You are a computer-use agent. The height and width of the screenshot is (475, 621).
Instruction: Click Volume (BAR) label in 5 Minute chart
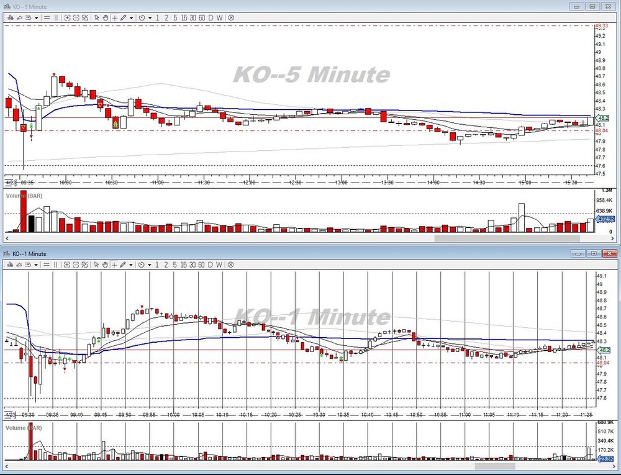coord(24,196)
